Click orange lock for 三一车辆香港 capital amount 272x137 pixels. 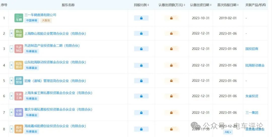click(172, 18)
